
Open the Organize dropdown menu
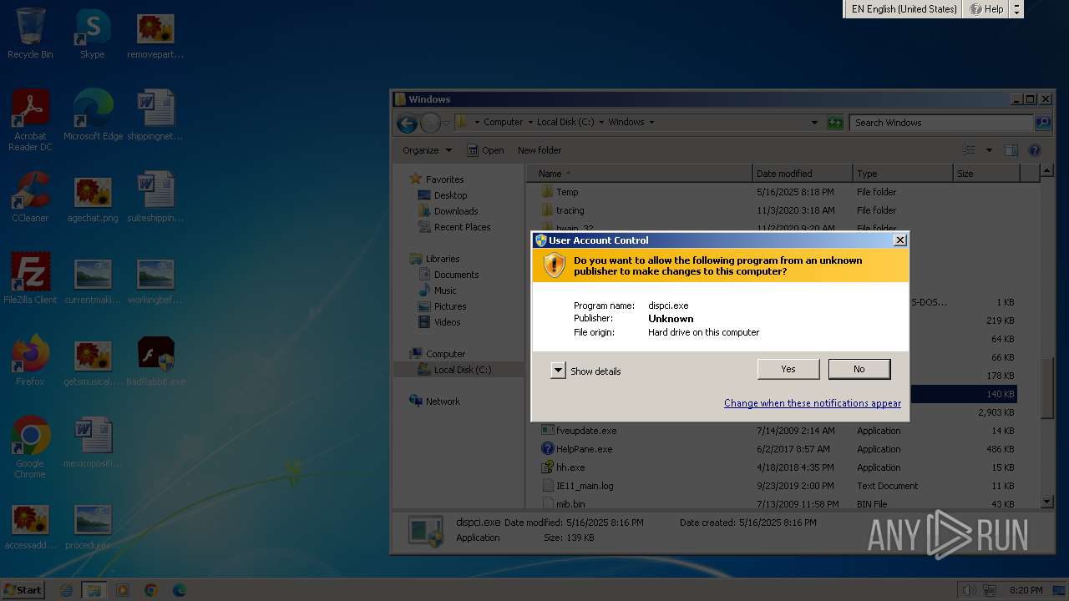(427, 150)
